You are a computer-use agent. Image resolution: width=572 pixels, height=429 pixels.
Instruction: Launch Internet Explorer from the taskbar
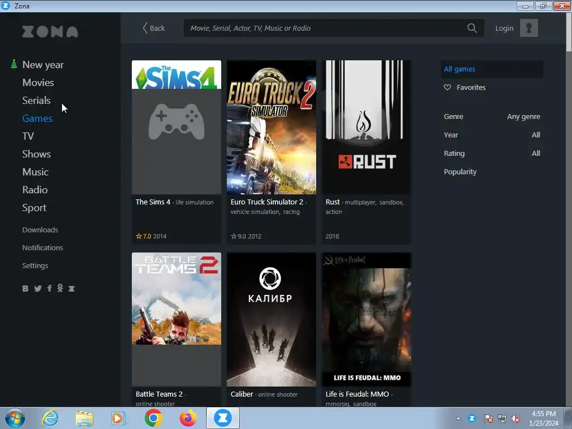[50, 418]
